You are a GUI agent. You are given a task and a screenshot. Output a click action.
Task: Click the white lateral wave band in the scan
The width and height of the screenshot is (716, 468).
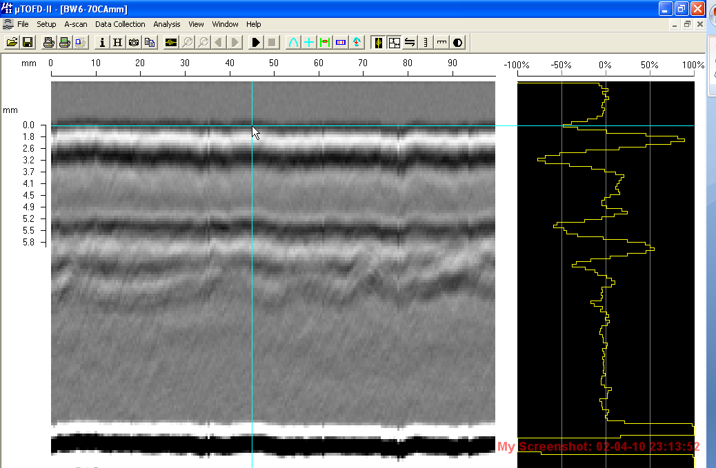coord(273,138)
